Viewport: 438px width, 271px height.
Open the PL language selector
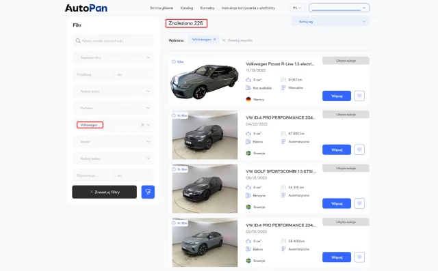click(297, 8)
